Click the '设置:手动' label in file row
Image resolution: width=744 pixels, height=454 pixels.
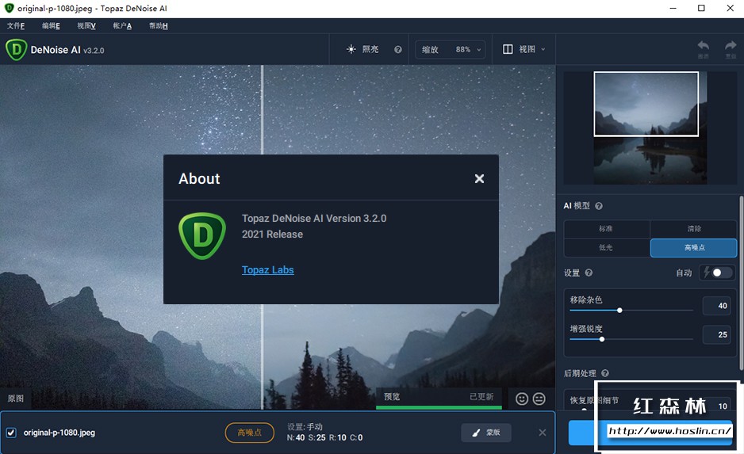point(305,427)
